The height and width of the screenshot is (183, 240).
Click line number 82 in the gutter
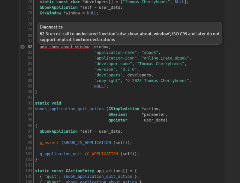pos(30,46)
